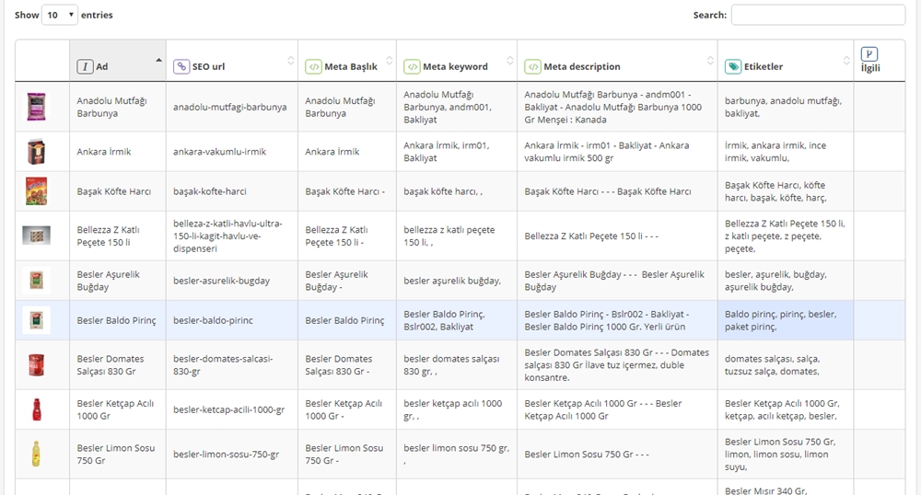Select the Ad cell 'Ankara İrmik'
The width and height of the screenshot is (921, 495).
coord(118,151)
